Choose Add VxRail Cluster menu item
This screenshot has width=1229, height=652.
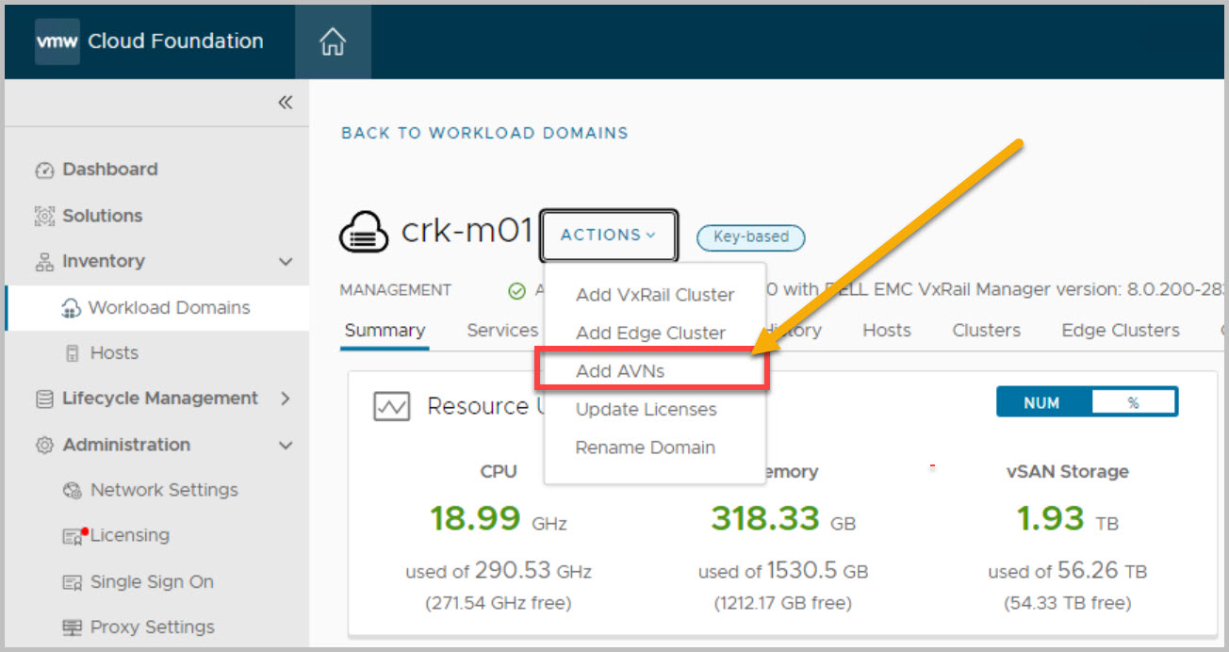pos(654,295)
